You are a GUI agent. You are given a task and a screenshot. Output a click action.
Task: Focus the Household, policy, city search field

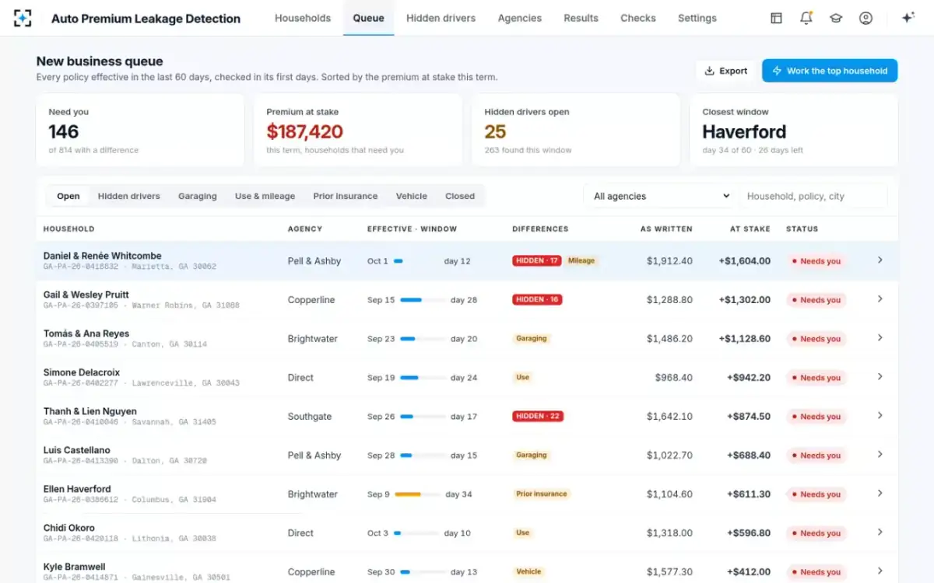pos(813,196)
